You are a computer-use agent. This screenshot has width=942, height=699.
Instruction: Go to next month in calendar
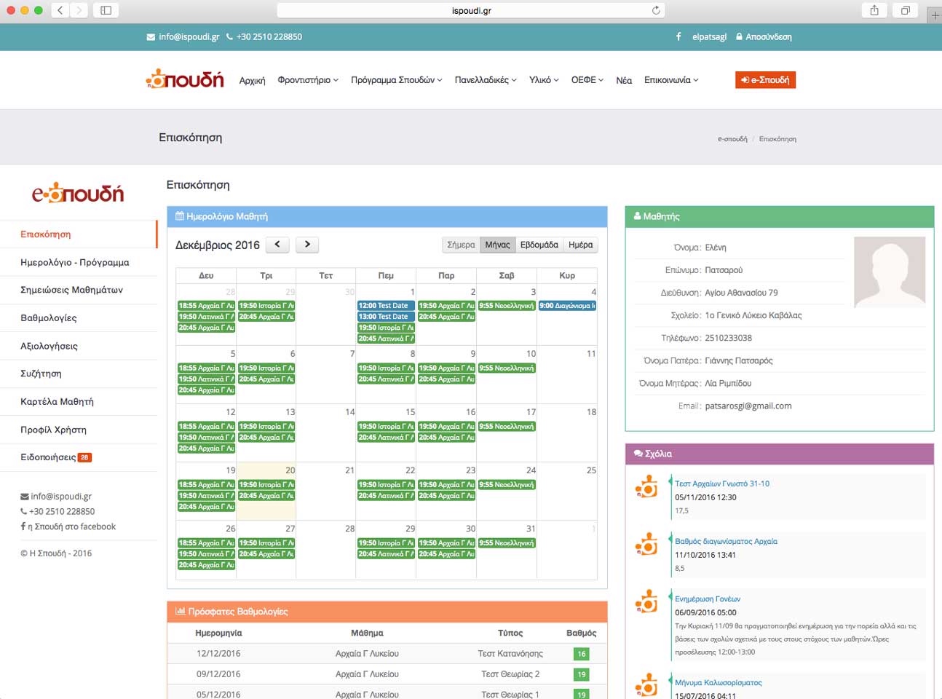[307, 245]
